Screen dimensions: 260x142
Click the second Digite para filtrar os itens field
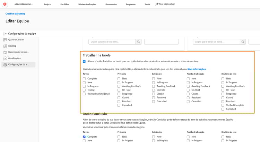216,42
